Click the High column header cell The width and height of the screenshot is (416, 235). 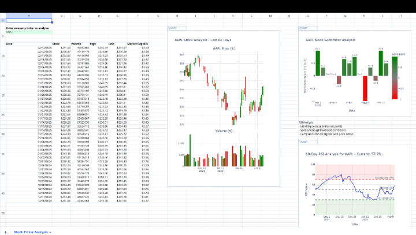tap(99, 44)
